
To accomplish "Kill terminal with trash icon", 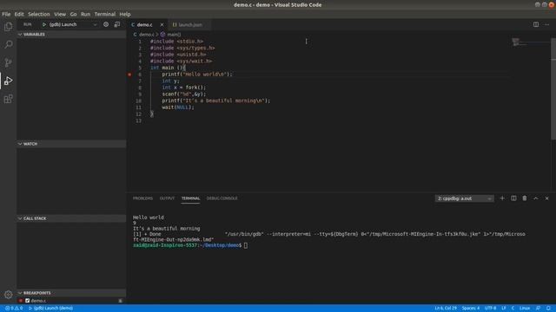I will (525, 198).
